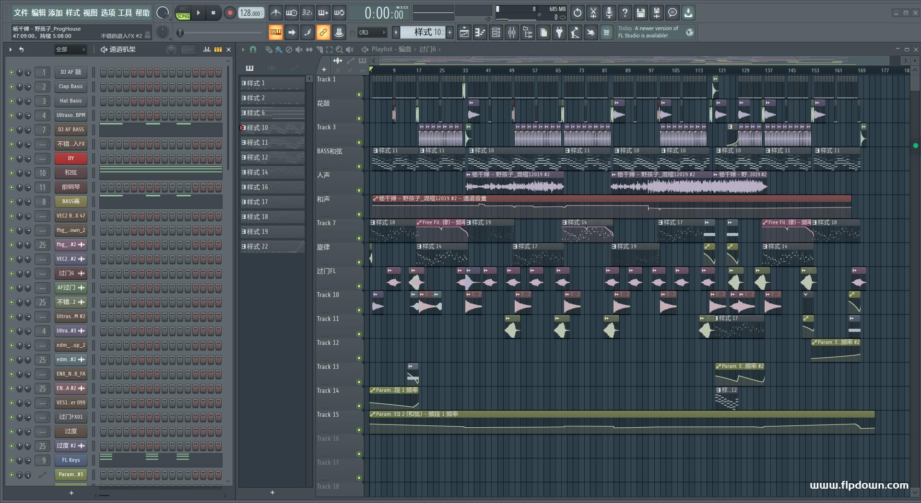The height and width of the screenshot is (503, 921).
Task: Open the 文件 menu
Action: coord(21,13)
